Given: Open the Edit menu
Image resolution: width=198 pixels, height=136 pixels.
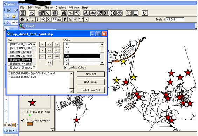Looking at the screenshot, I should [30, 8].
